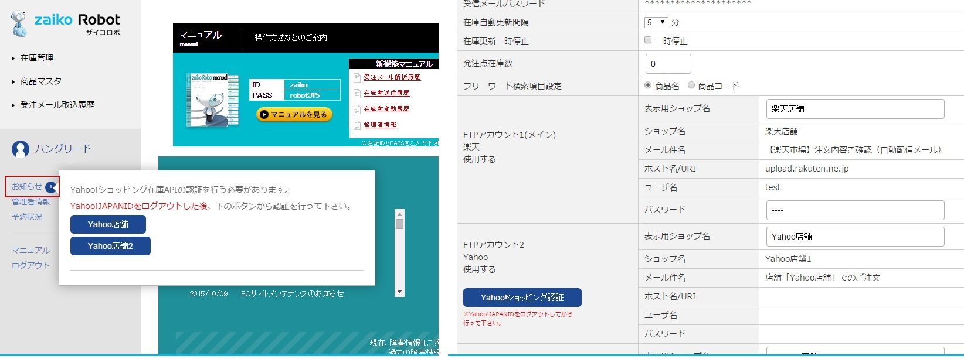Viewport: 964px width, 359px height.
Task: Open the 在庫数送信履歴 manual link
Action: (x=386, y=93)
